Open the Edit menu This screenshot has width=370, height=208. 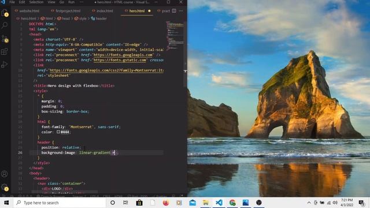[22, 2]
